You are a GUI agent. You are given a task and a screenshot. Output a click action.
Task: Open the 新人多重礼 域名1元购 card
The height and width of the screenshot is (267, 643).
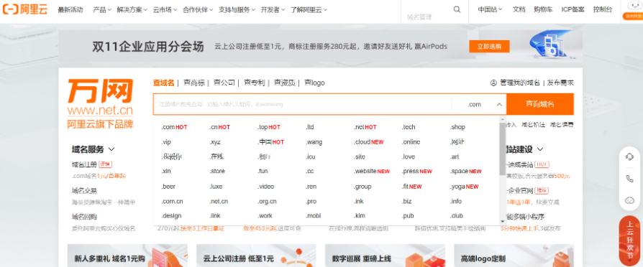coord(127,256)
